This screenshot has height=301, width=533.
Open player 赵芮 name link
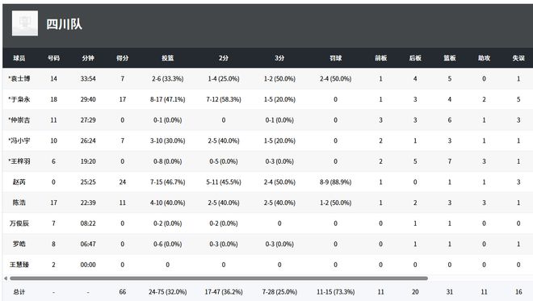tap(19, 182)
